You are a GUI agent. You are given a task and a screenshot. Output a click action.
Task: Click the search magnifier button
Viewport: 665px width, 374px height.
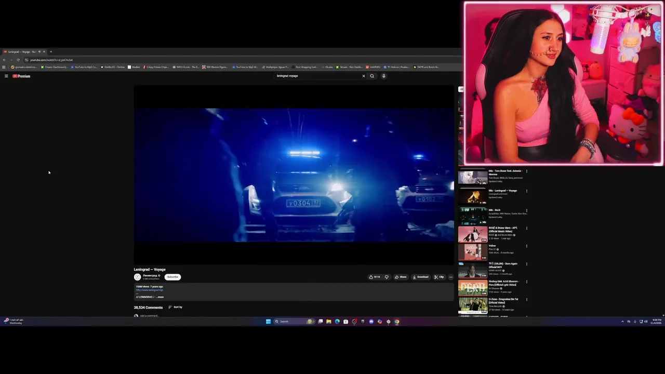point(372,76)
